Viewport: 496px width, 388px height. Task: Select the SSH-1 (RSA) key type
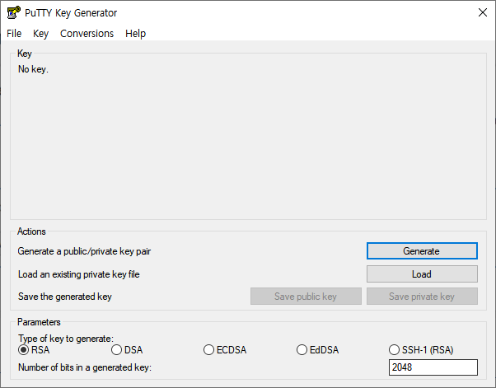click(x=421, y=350)
